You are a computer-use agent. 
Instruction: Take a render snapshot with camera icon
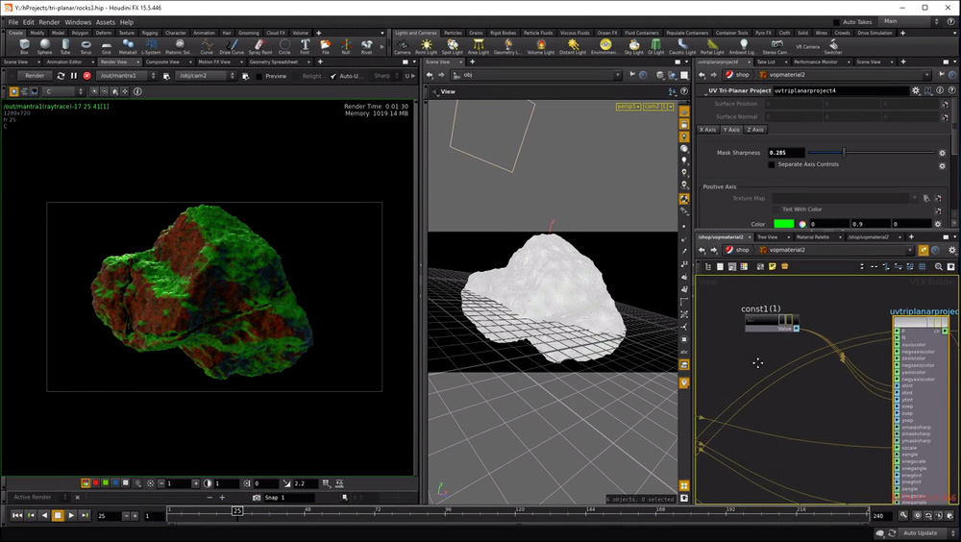[257, 498]
